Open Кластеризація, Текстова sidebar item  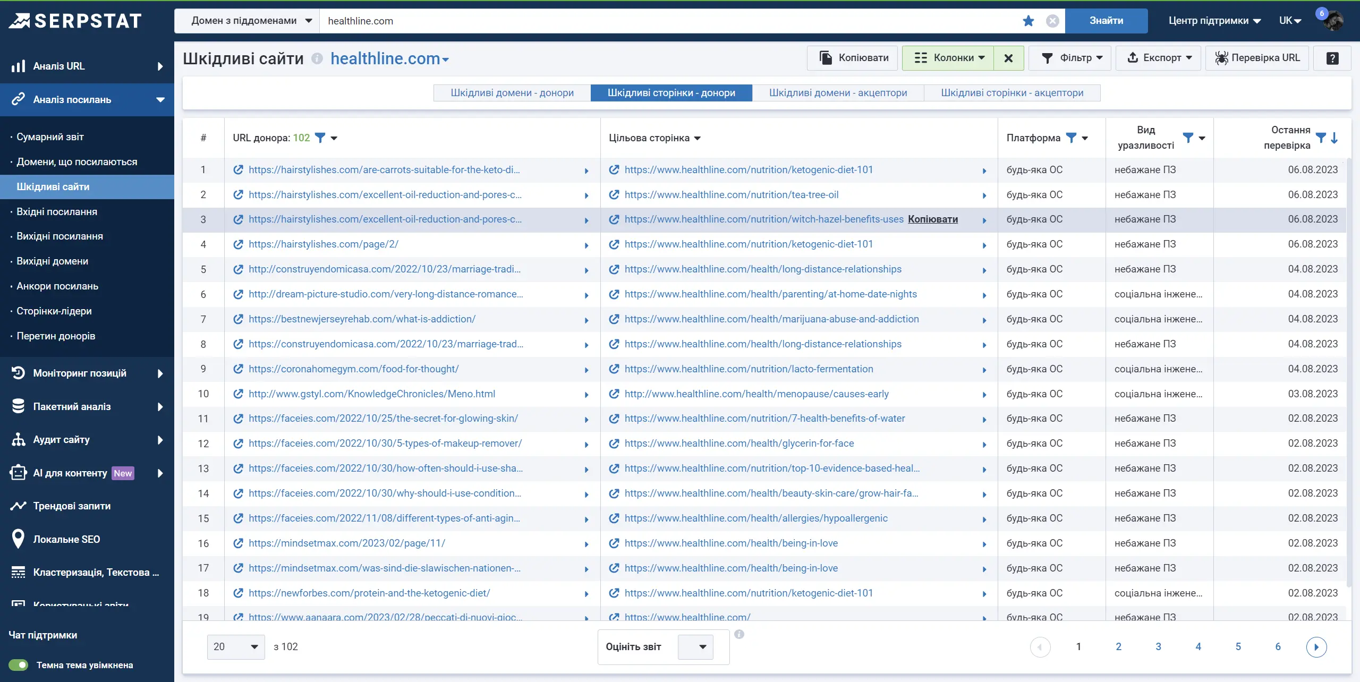96,573
